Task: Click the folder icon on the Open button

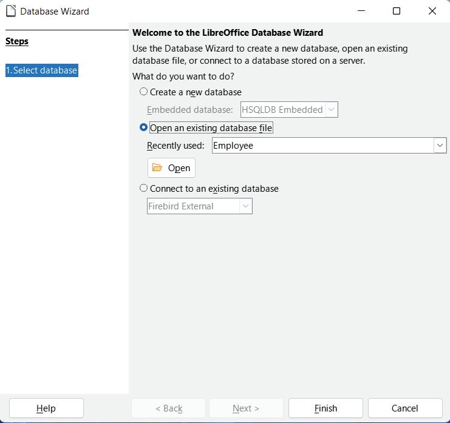Action: coord(157,168)
